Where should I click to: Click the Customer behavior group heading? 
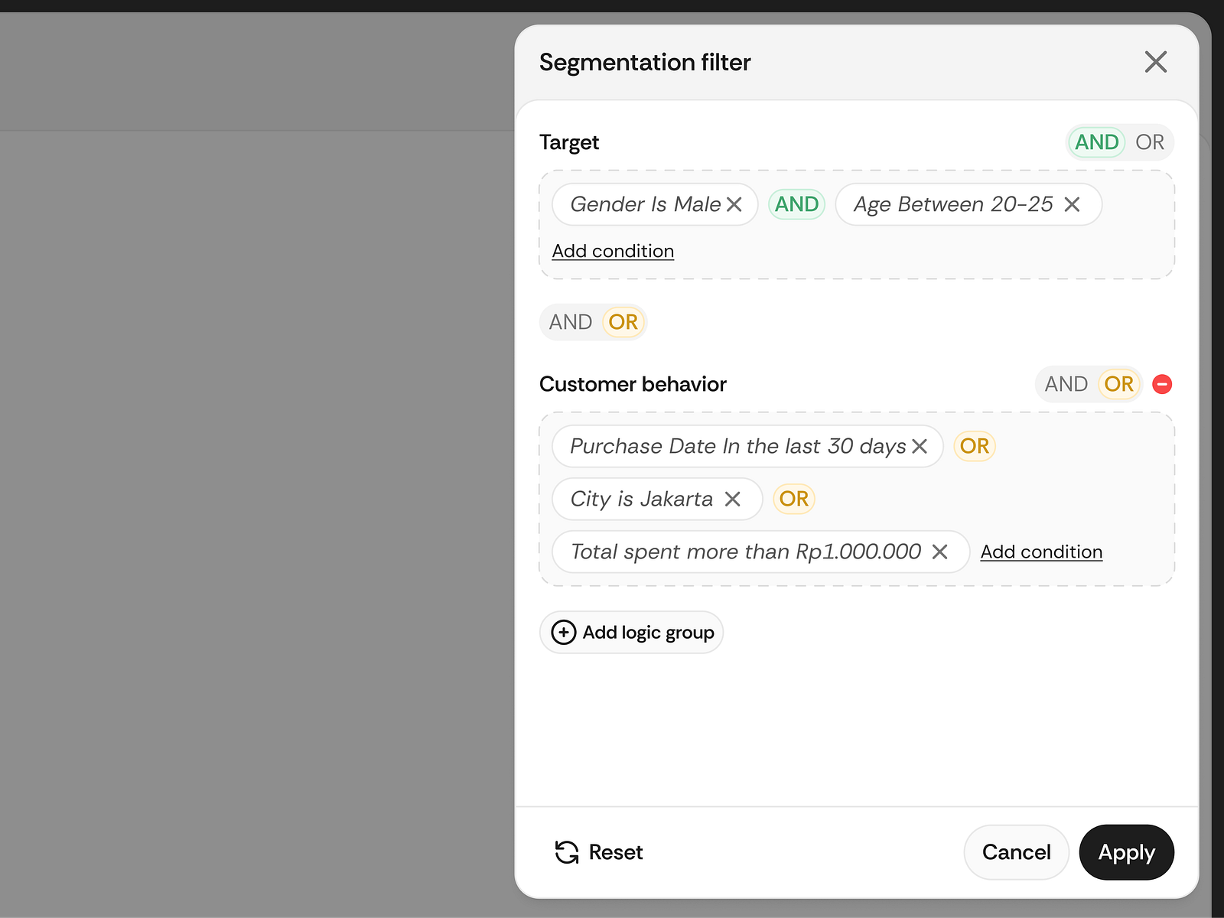[x=633, y=384]
